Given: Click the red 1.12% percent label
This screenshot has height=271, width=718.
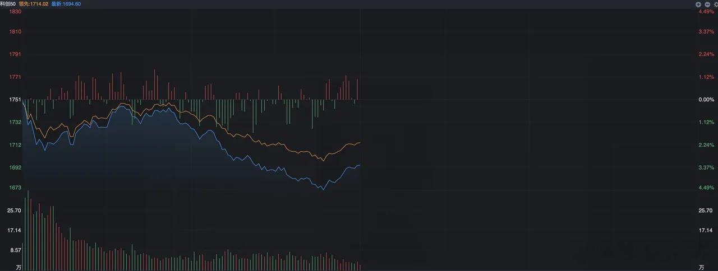Looking at the screenshot, I should pos(706,77).
